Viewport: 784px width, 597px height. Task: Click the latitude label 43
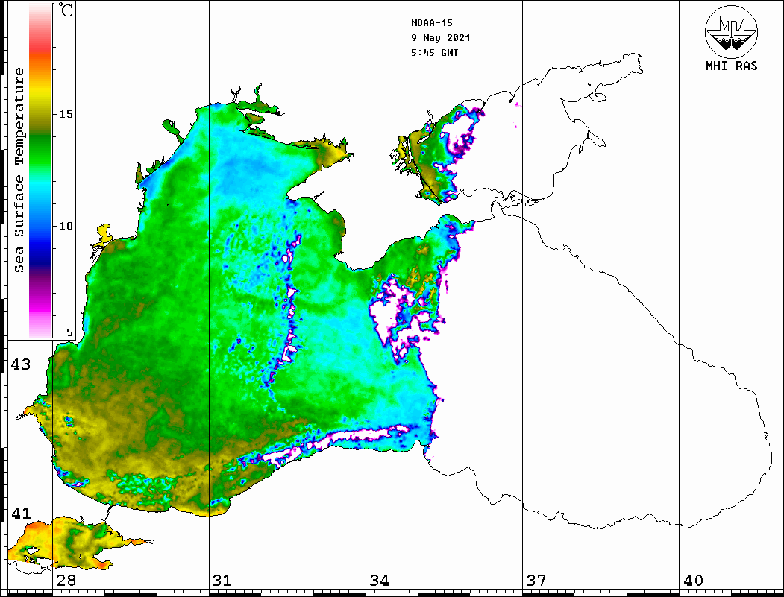click(x=20, y=364)
